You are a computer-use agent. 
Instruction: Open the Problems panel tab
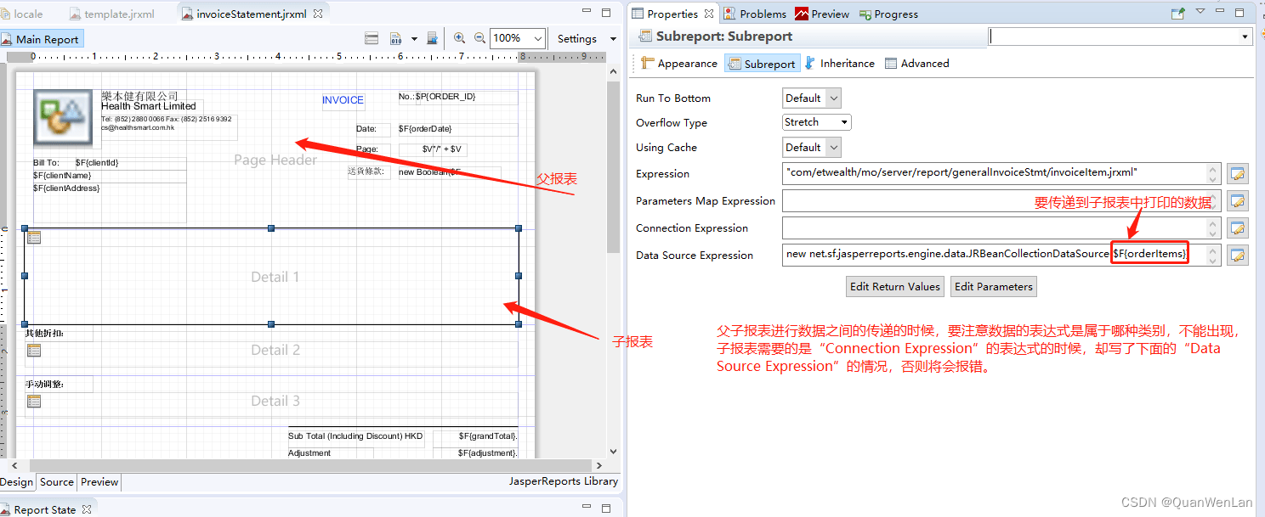click(761, 14)
